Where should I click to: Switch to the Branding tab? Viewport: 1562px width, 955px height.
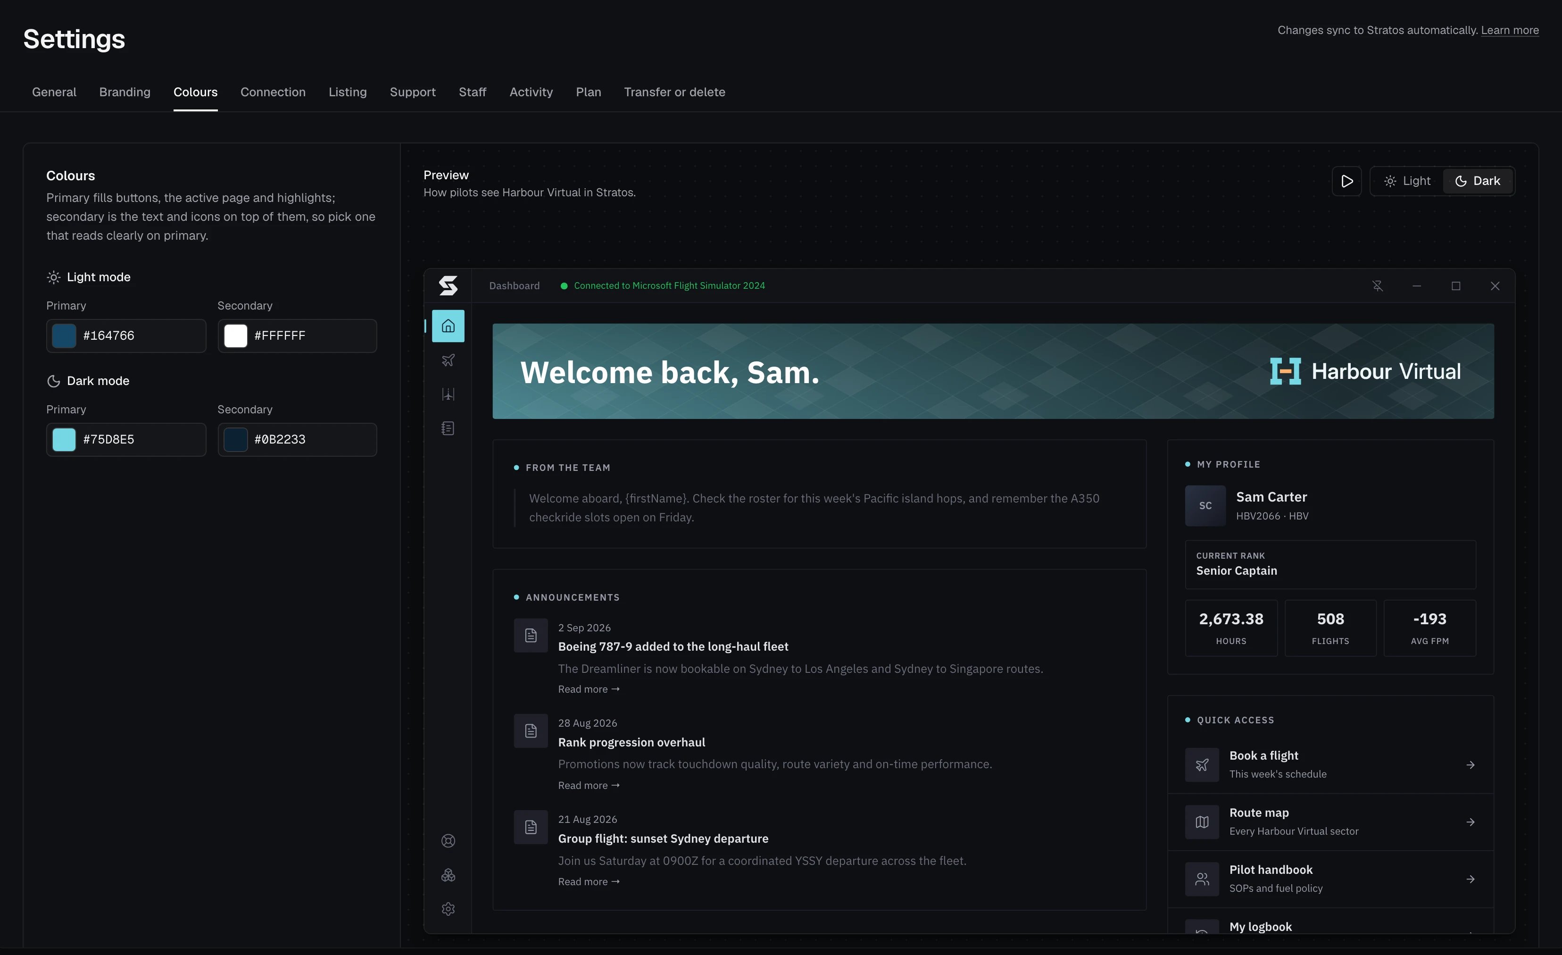pos(125,92)
